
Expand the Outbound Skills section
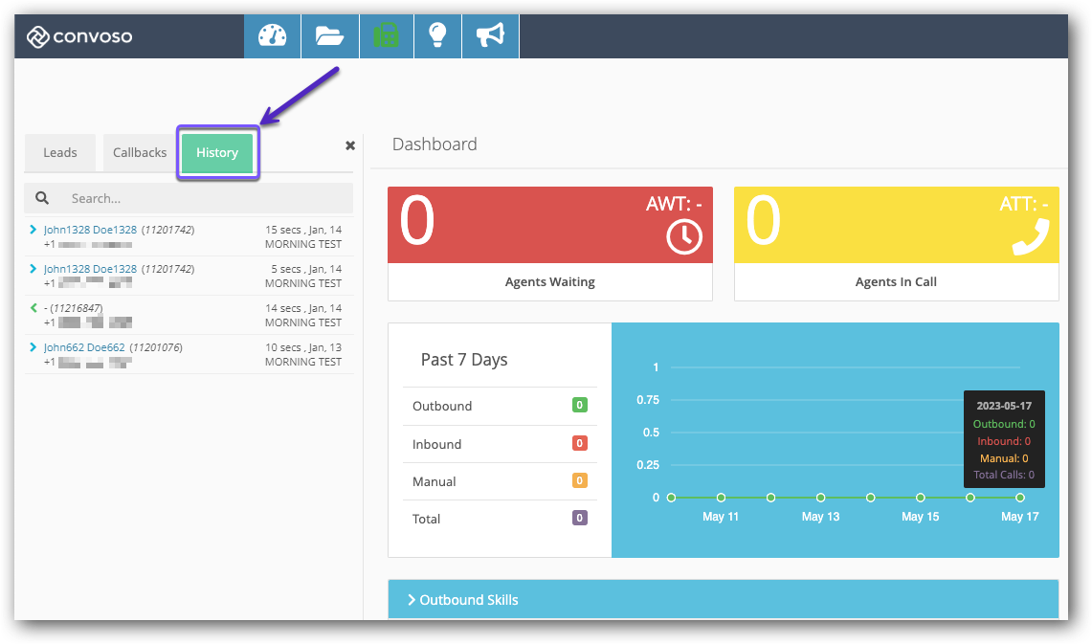pyautogui.click(x=463, y=600)
